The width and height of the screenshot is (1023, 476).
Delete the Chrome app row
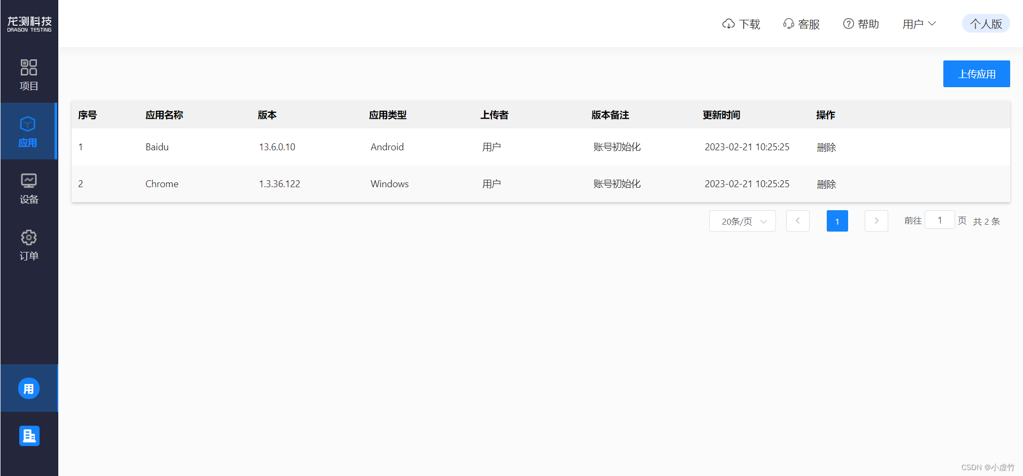click(826, 185)
